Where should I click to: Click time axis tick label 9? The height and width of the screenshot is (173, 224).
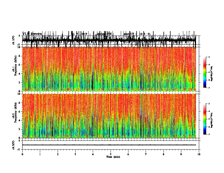pos(181,154)
